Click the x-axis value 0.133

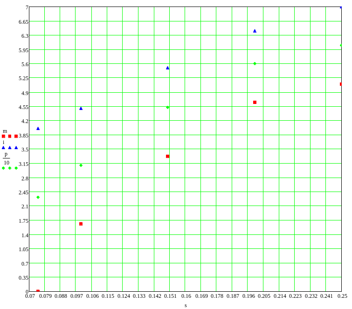[x=139, y=296]
